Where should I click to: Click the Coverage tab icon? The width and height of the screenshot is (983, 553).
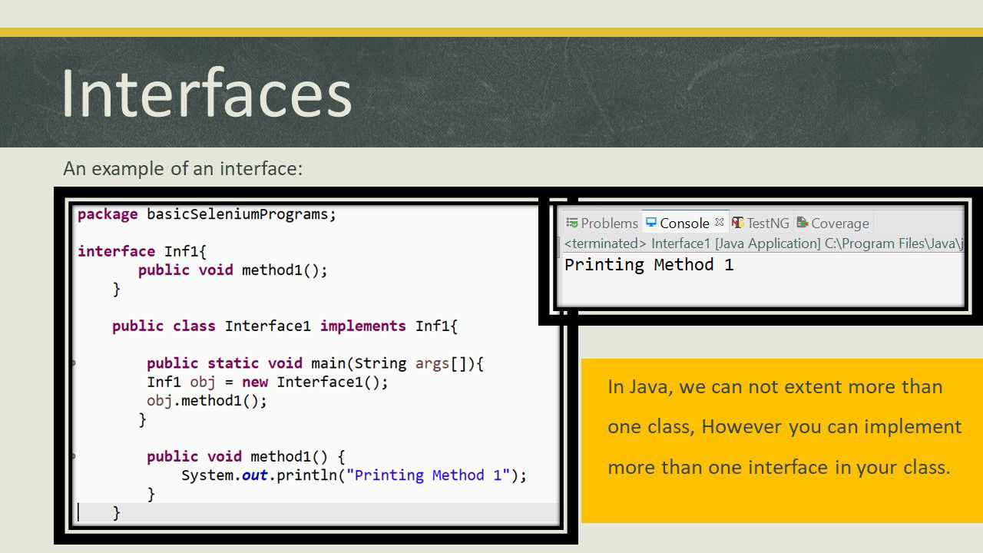[803, 223]
